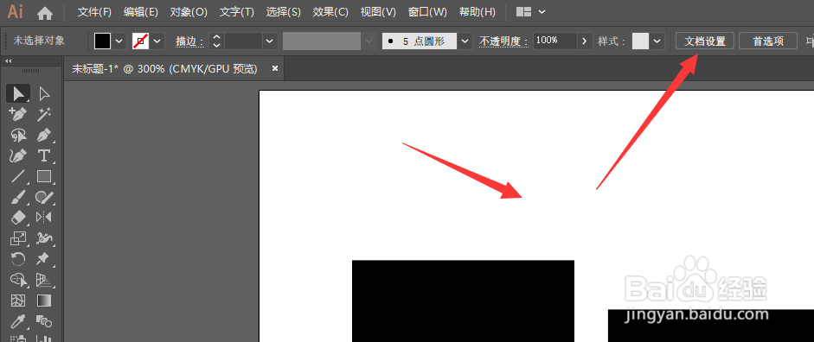The image size is (814, 342).
Task: Expand the workspace layout dropdown chevron
Action: pyautogui.click(x=542, y=12)
